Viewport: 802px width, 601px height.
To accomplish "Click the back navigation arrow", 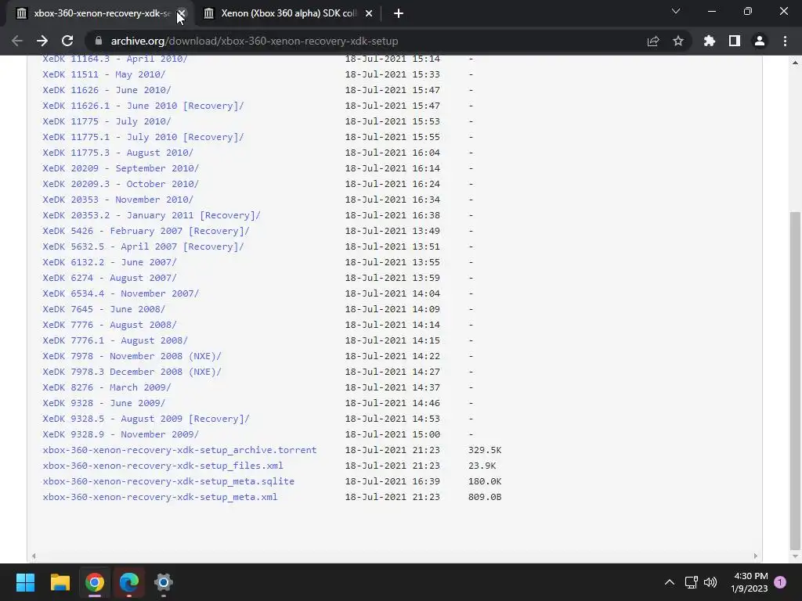I will point(17,41).
